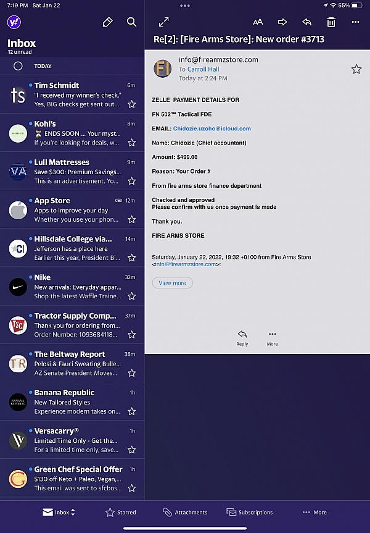
Task: Open Yahoo account avatar menu
Action: coord(14,22)
